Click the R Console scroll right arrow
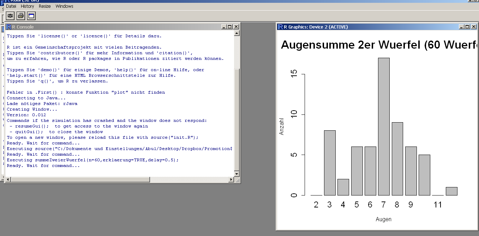 [231, 180]
